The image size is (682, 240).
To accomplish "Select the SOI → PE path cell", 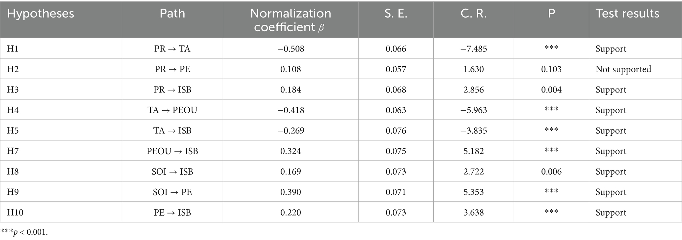I will coord(172,192).
